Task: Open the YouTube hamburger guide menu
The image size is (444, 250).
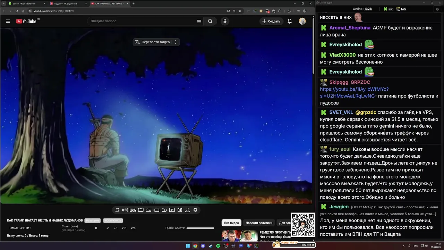Action: click(8, 21)
